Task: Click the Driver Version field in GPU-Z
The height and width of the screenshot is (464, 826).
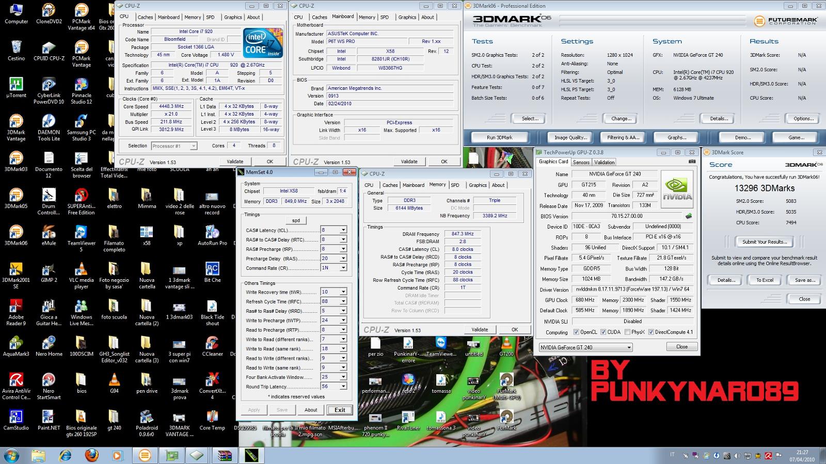Action: pos(633,290)
